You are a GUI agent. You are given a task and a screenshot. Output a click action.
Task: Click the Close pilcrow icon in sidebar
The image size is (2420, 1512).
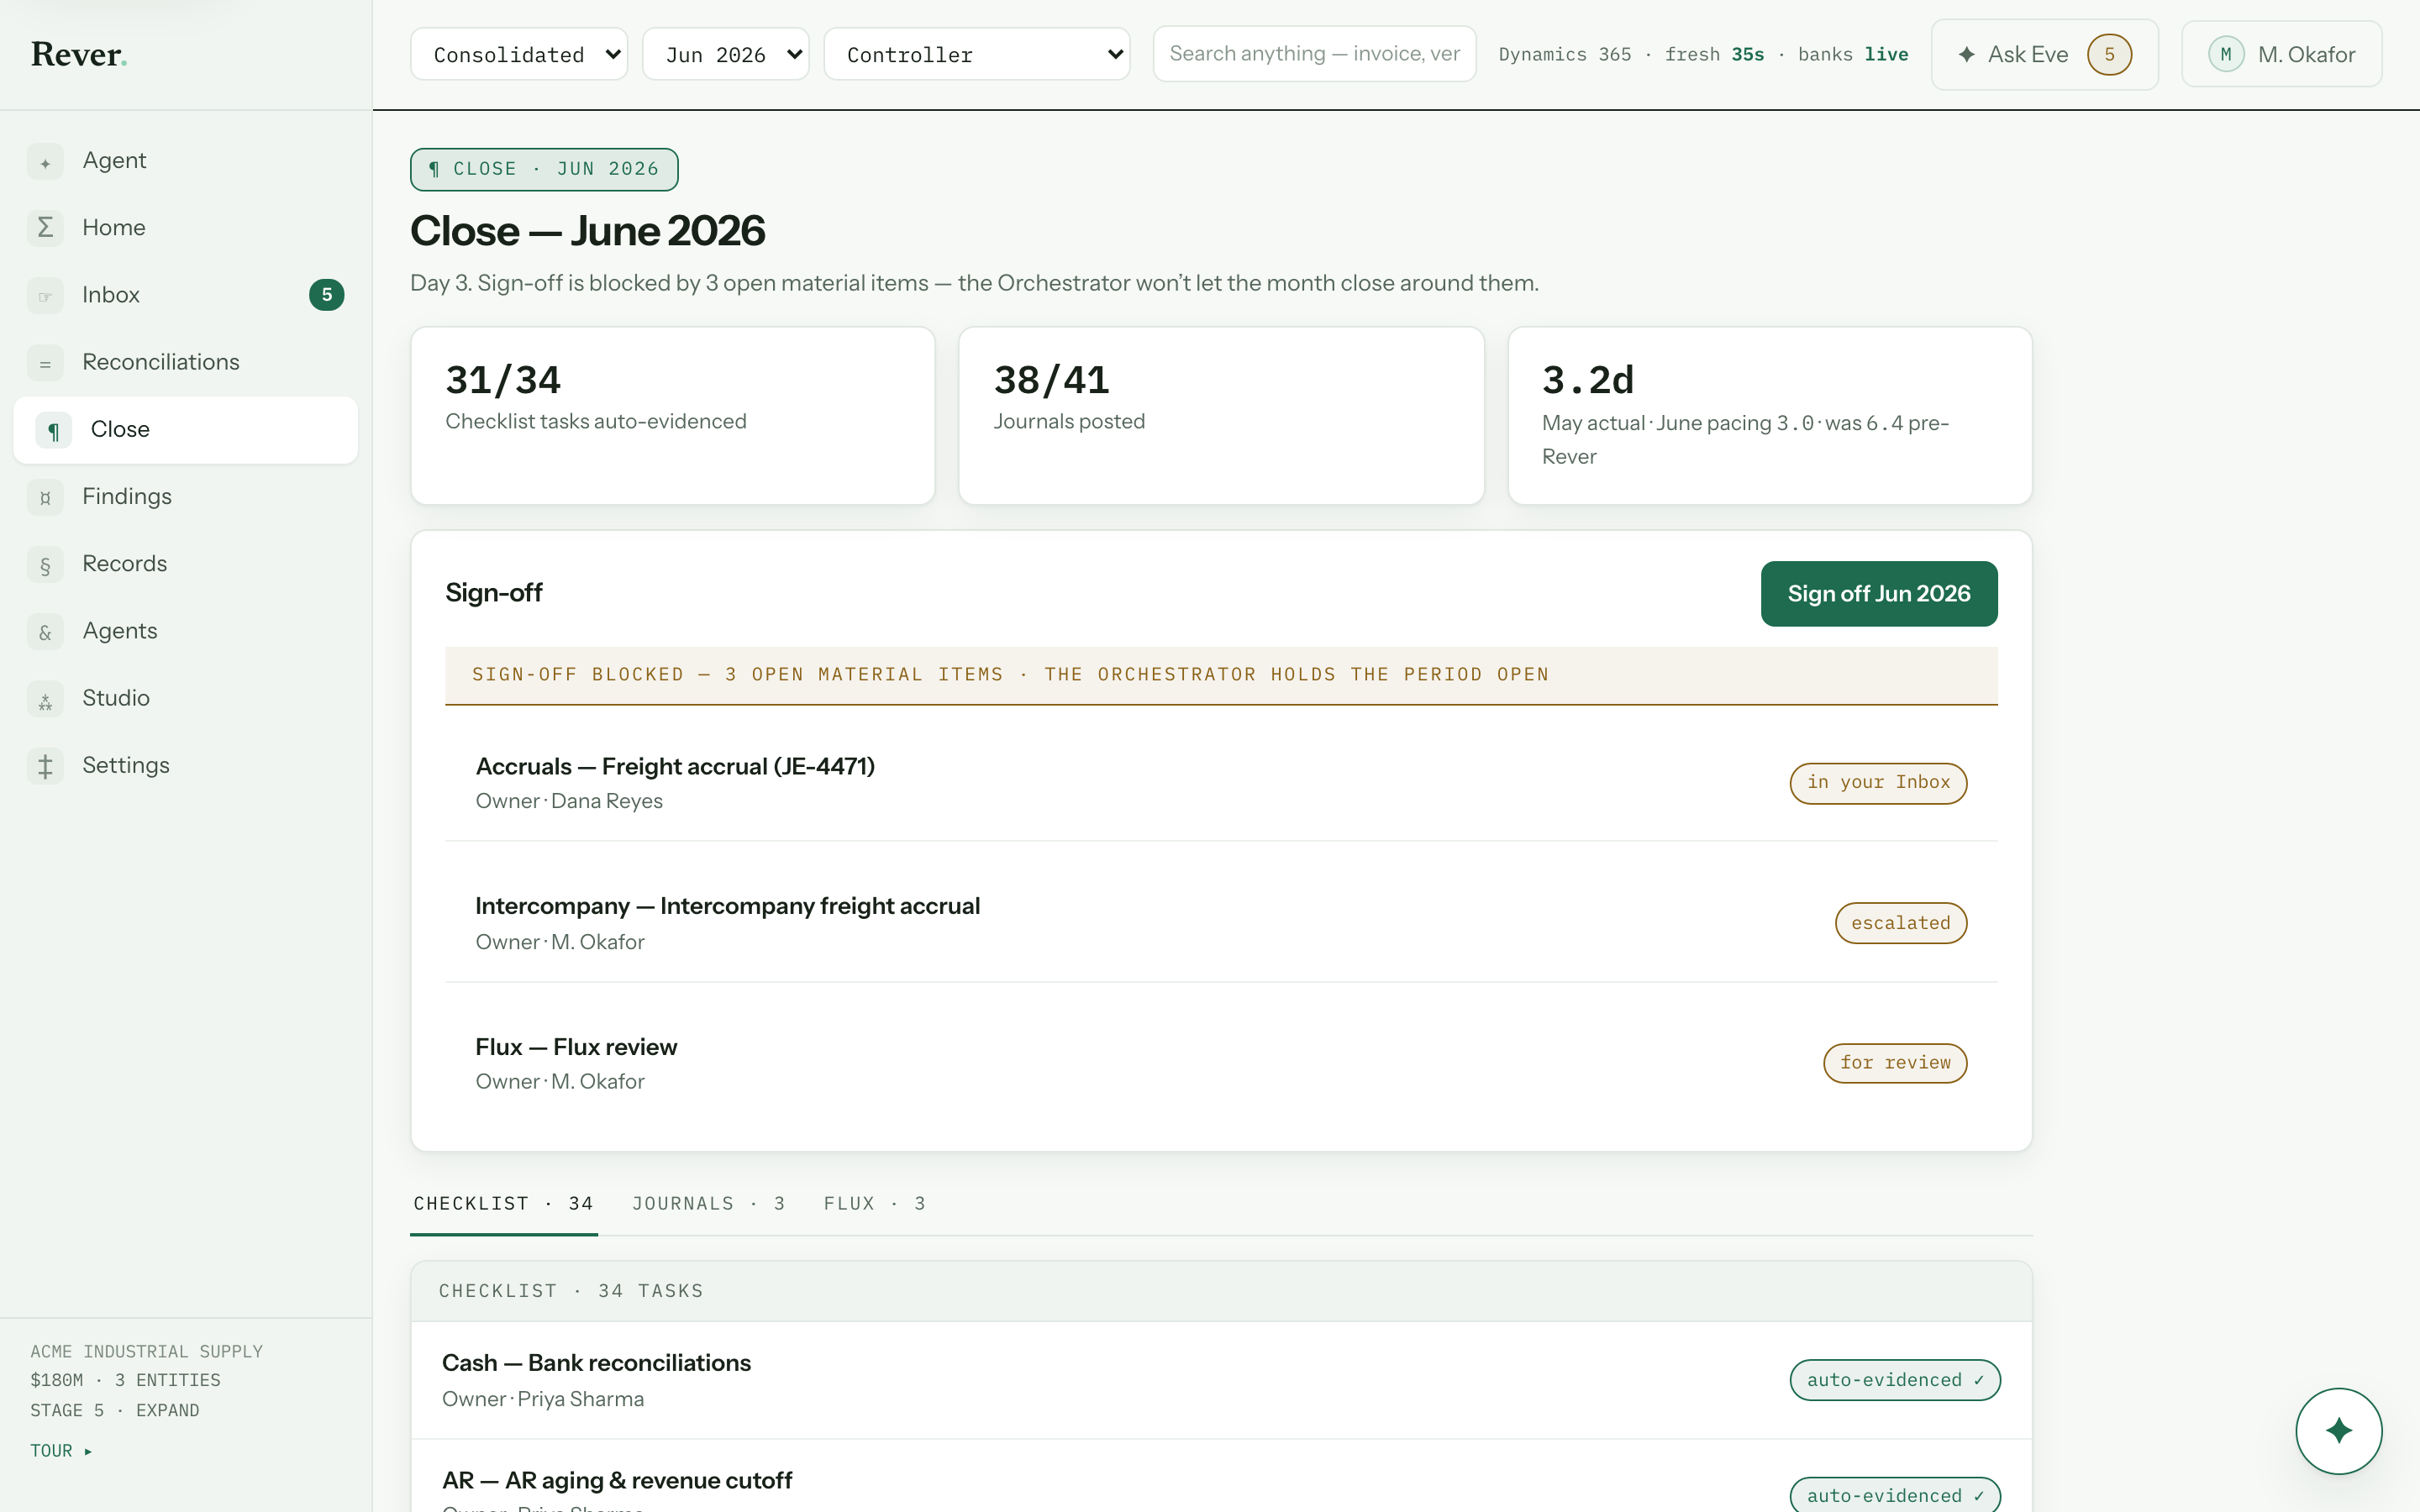click(x=54, y=430)
